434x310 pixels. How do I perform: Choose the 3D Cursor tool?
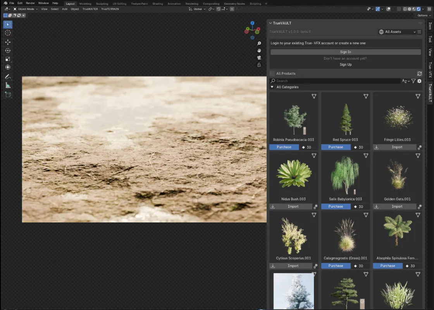pos(8,33)
